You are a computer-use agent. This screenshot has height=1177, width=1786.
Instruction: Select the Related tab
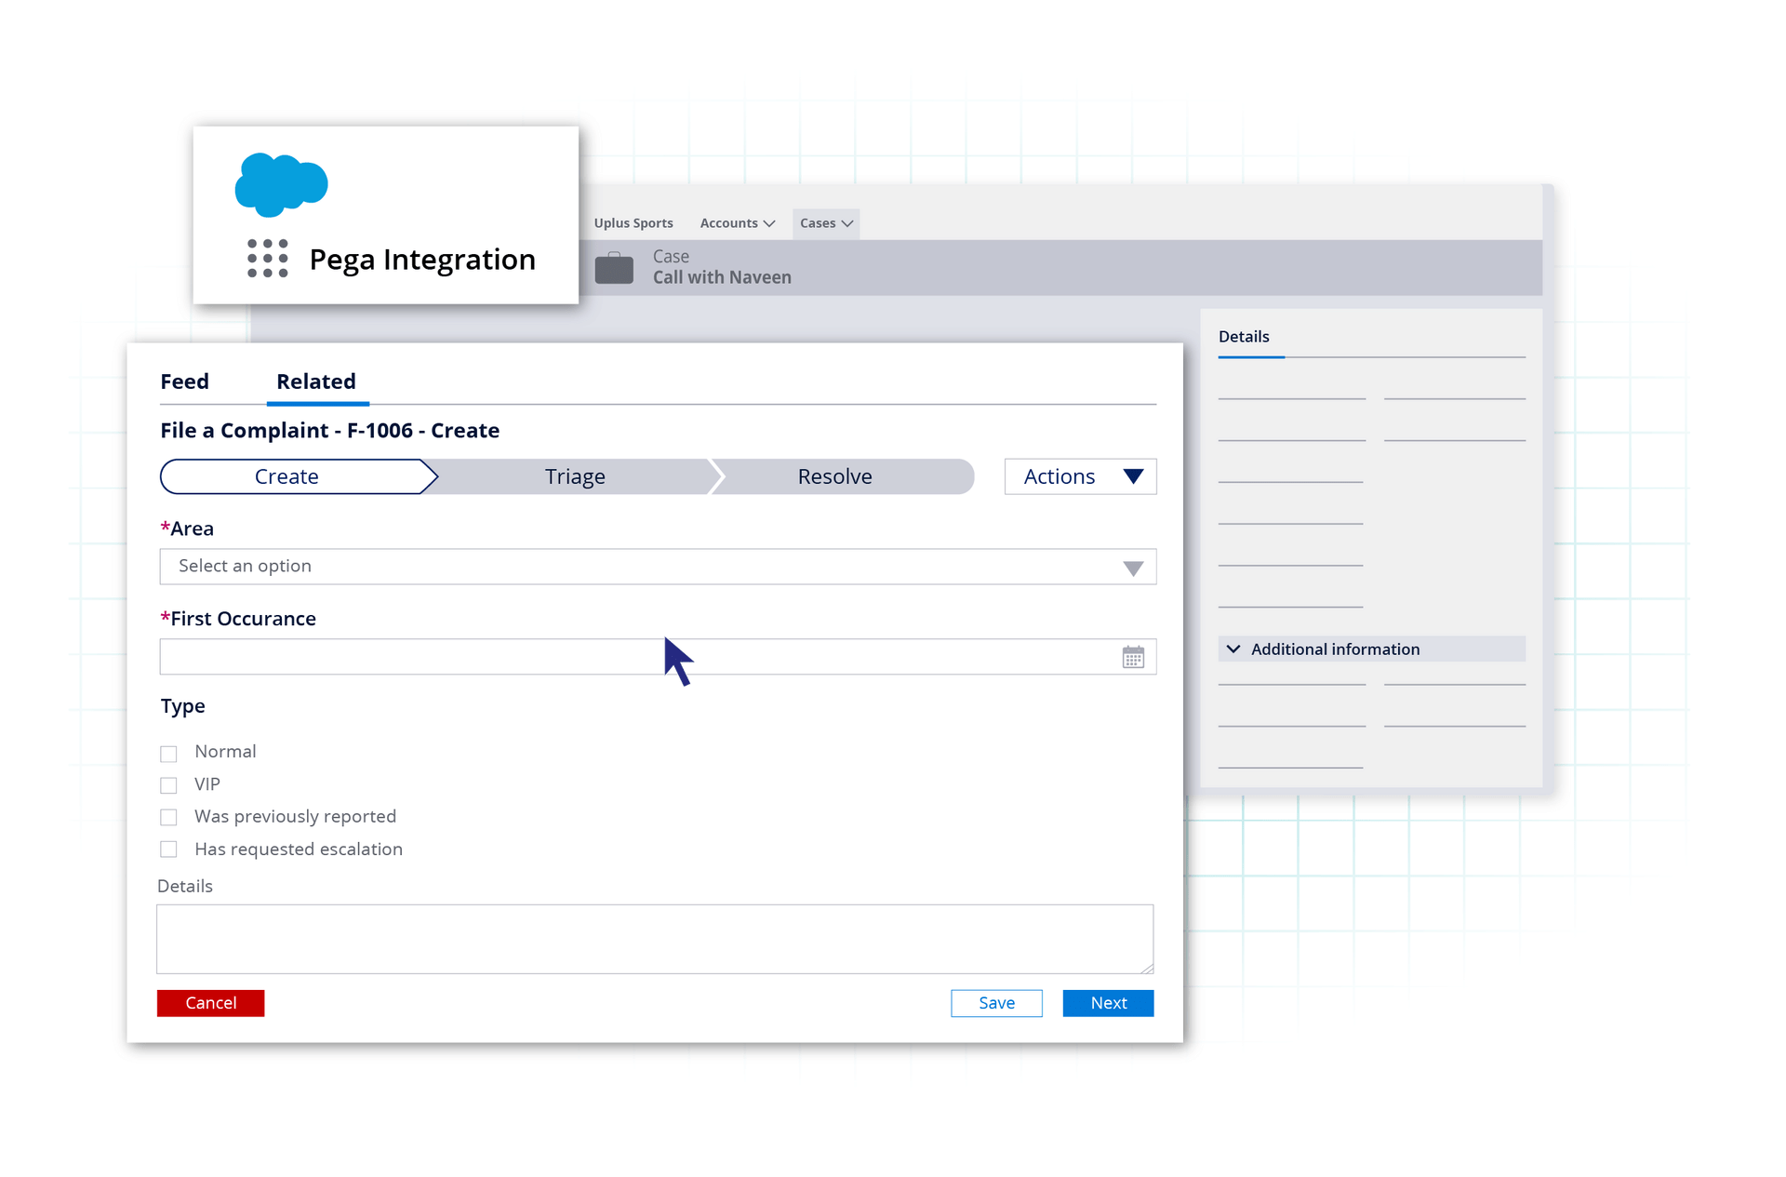(316, 381)
